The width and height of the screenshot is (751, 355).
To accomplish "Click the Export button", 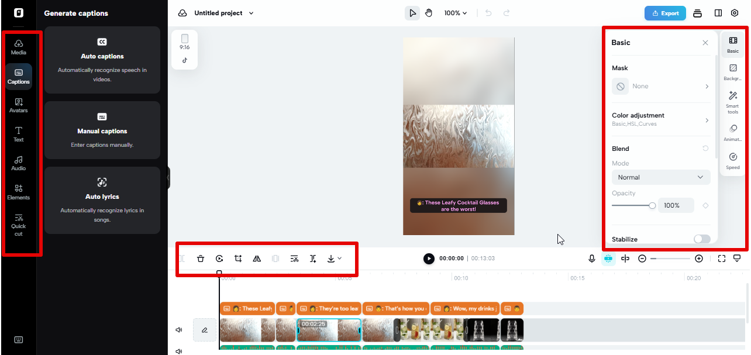I will click(x=665, y=13).
